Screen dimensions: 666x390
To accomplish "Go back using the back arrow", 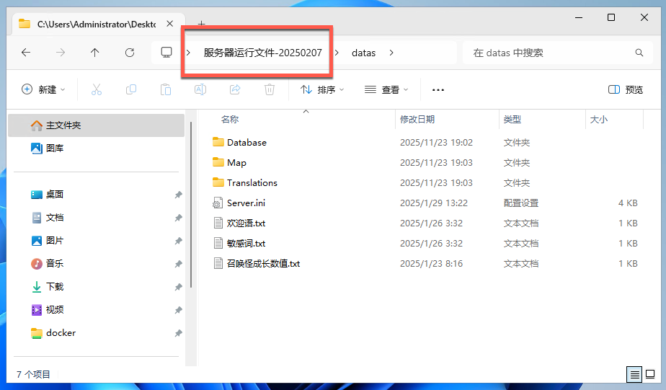I will (x=26, y=53).
